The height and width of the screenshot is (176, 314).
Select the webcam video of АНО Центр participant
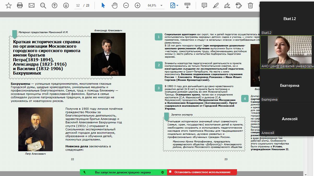click(x=287, y=52)
